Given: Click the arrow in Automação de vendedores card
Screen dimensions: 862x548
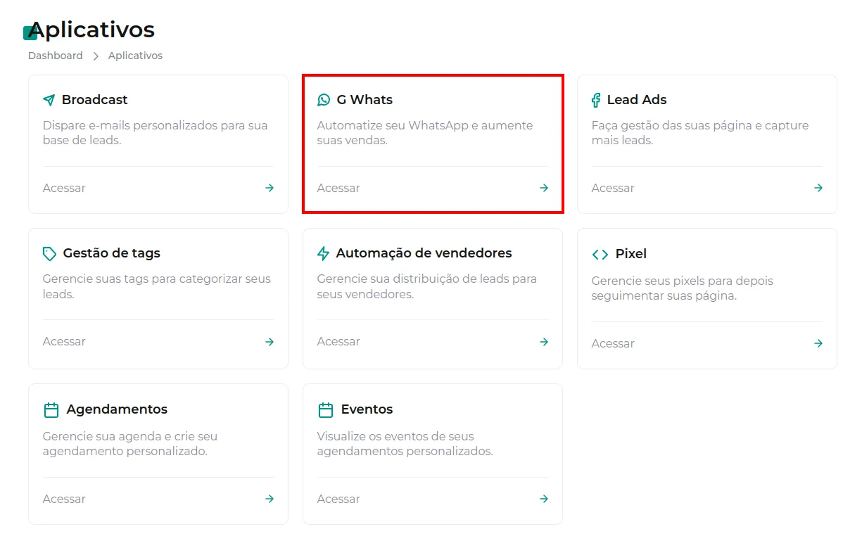Looking at the screenshot, I should (544, 342).
